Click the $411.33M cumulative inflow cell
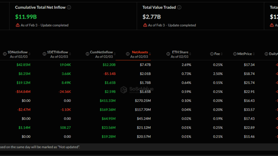 click(108, 101)
